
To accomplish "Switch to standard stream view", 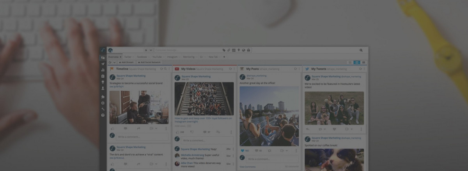I will tap(357, 62).
